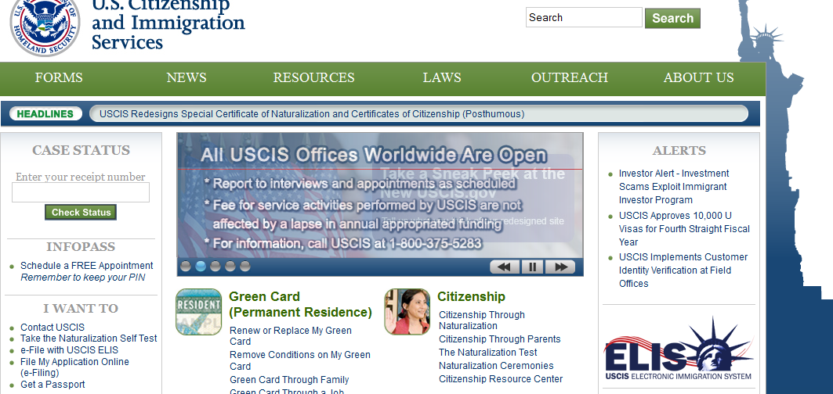Advance slideshow to the next slide
Viewport: 833px width, 394px height.
560,267
